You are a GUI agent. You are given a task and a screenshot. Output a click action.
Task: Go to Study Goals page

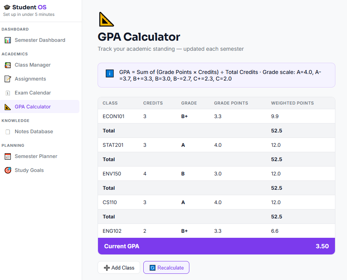click(40, 170)
